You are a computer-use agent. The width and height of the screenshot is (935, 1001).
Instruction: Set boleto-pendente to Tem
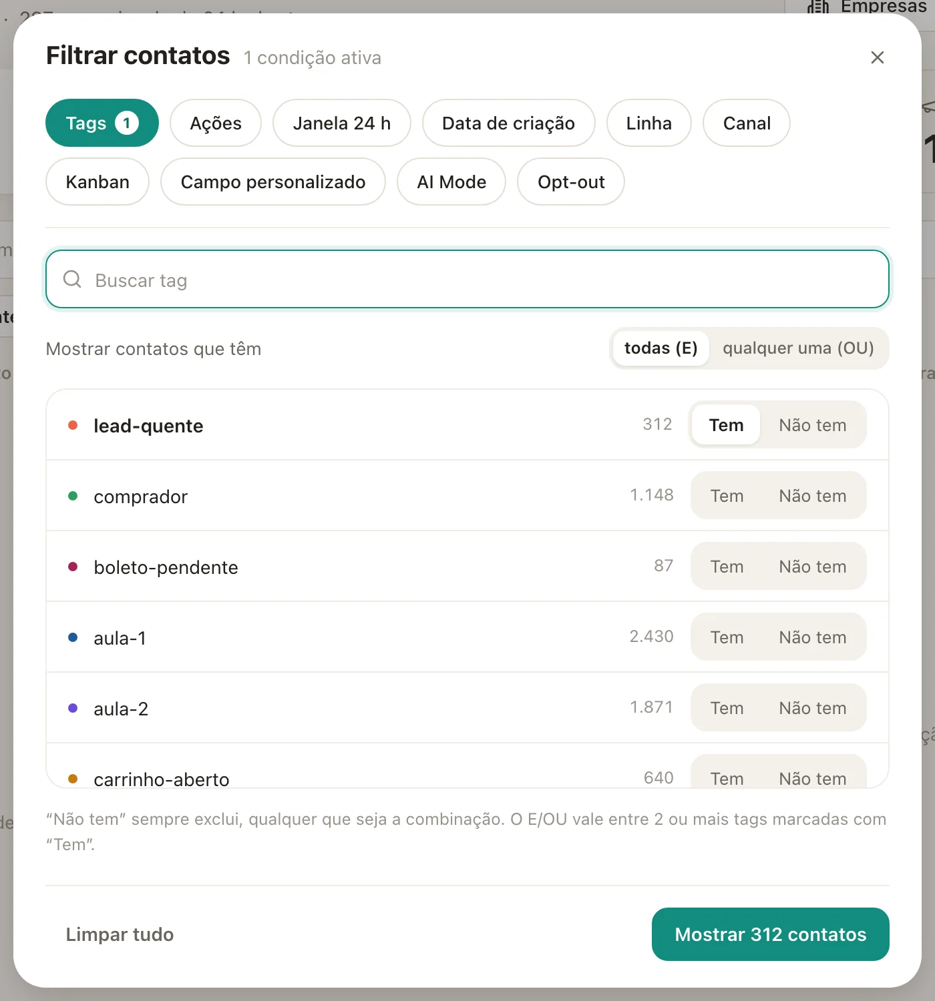tap(727, 566)
